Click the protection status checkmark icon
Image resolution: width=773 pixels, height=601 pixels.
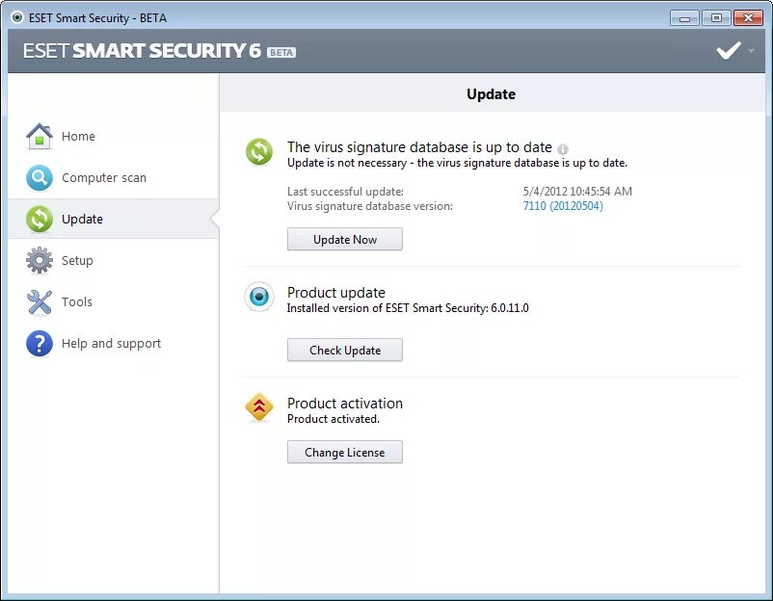729,50
